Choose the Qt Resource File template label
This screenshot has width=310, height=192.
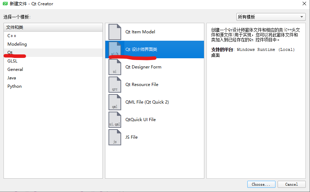(x=142, y=85)
